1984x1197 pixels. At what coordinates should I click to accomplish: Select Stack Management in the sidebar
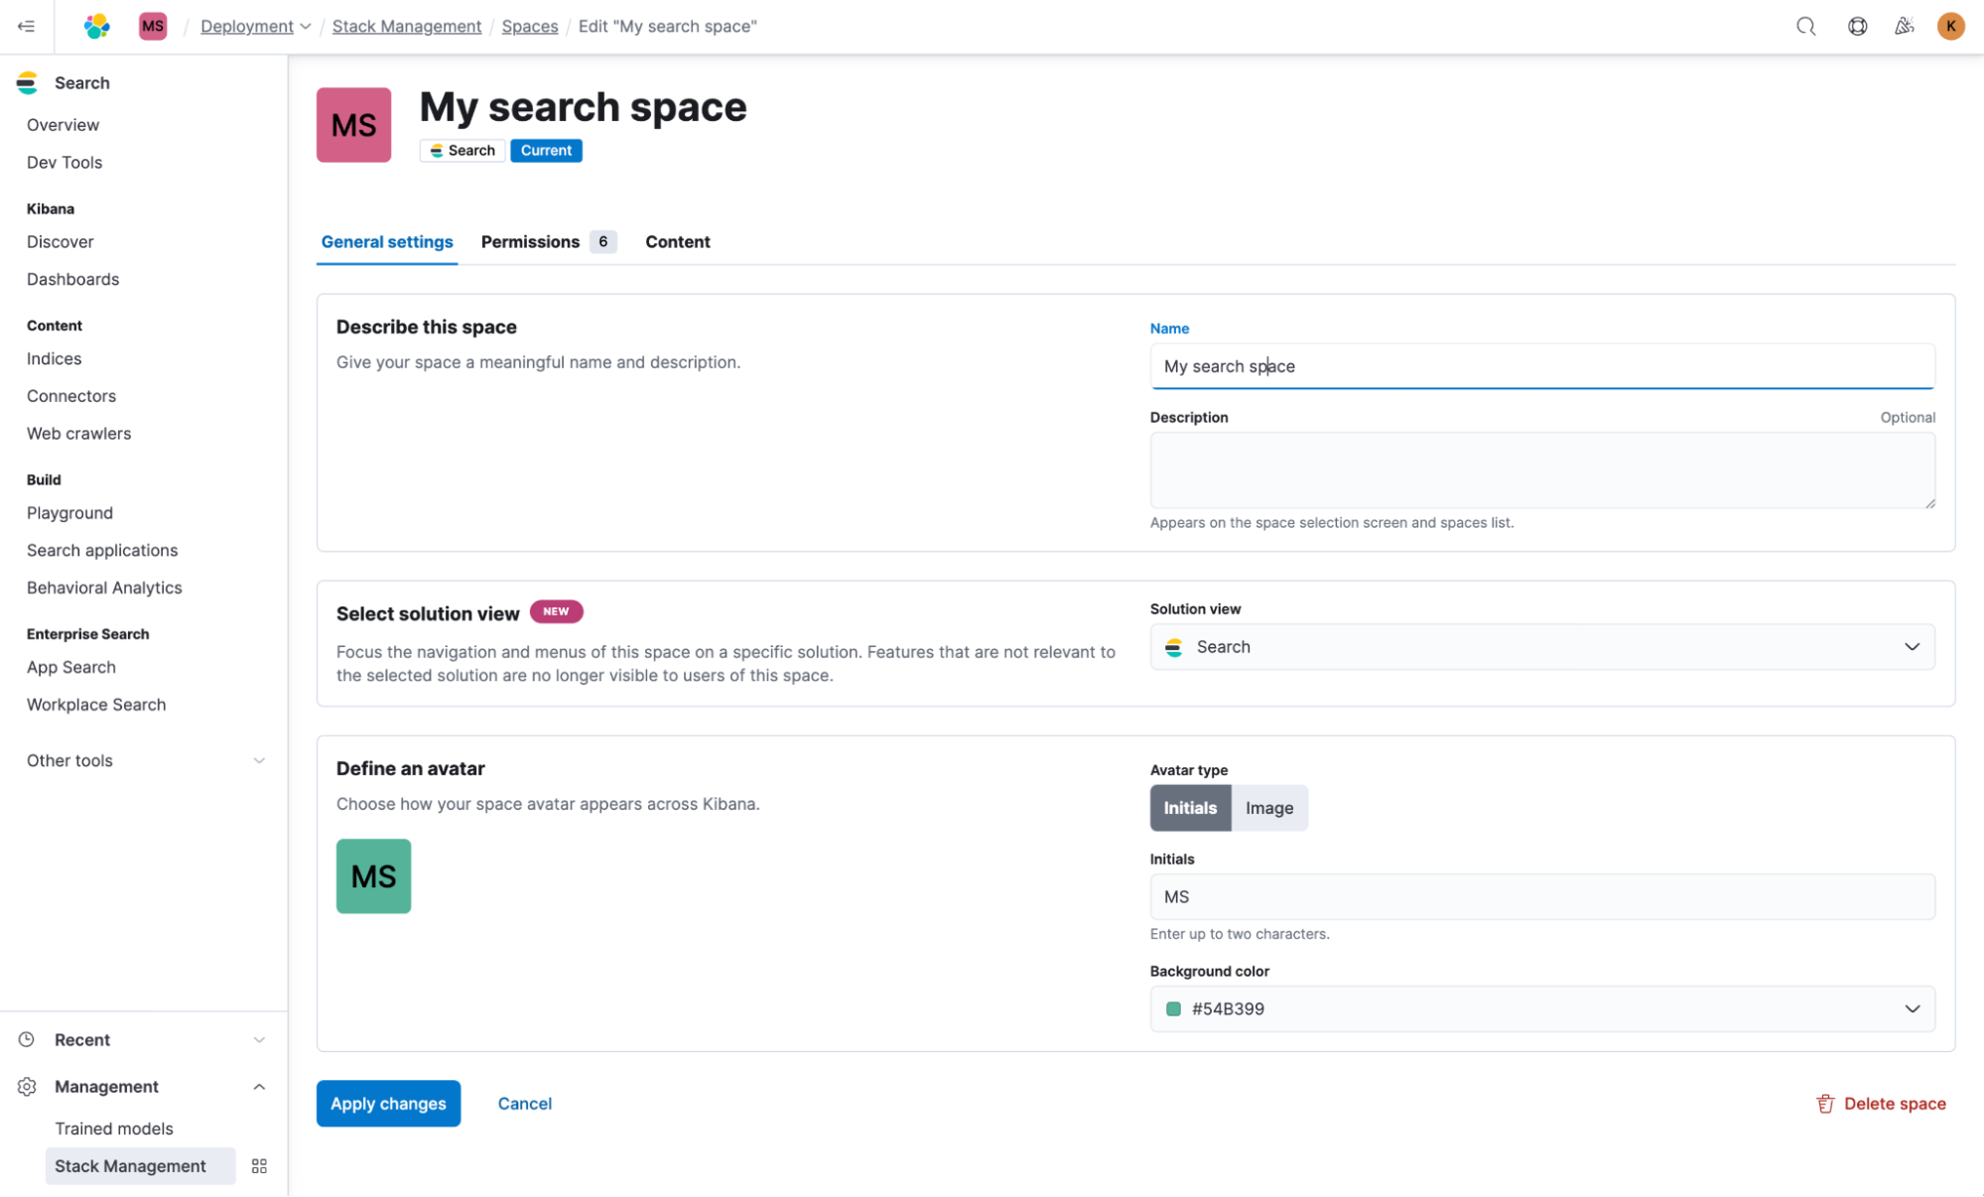pos(140,1166)
